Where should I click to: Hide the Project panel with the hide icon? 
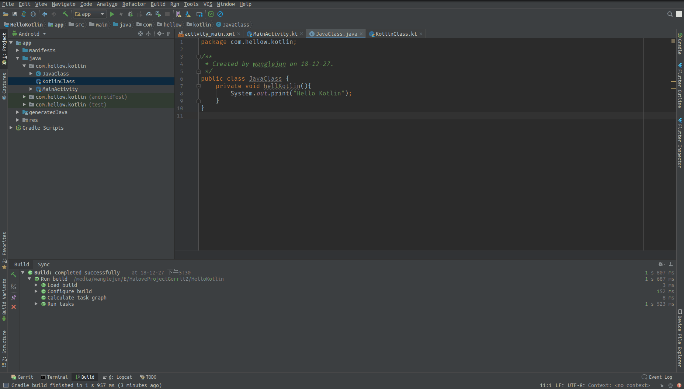(x=169, y=34)
